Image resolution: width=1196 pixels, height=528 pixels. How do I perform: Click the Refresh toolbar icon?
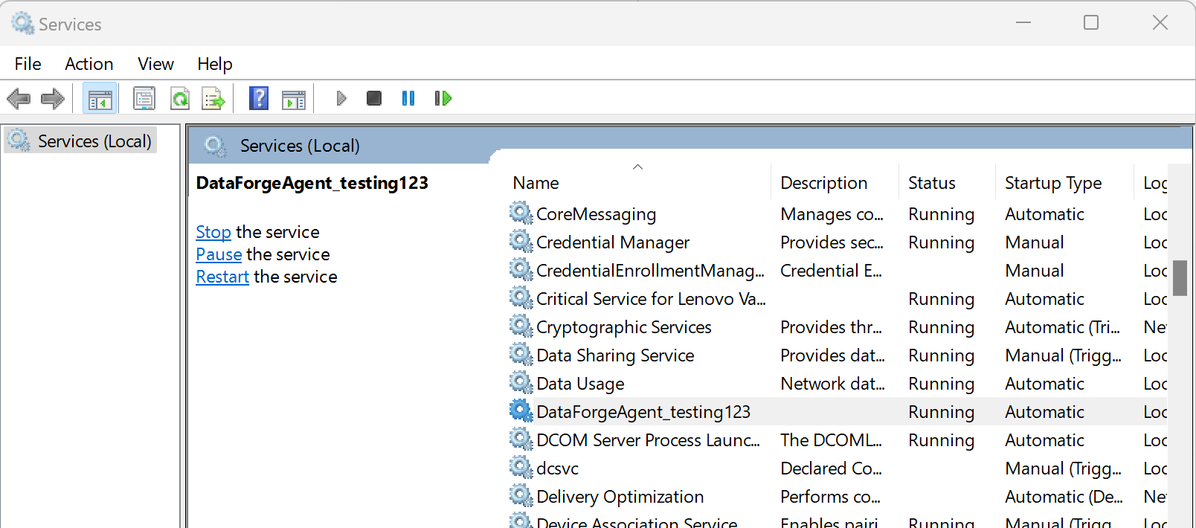[180, 98]
